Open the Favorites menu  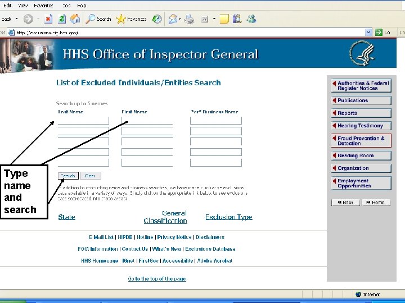pos(43,6)
